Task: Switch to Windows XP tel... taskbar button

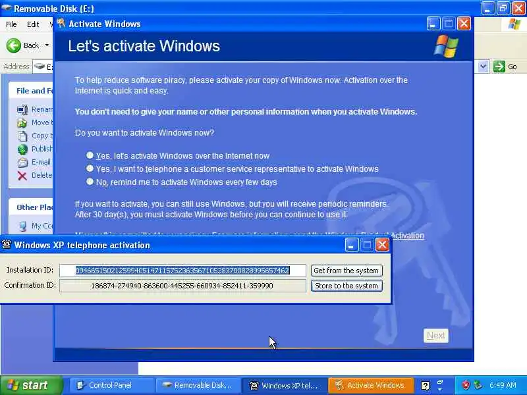Action: point(285,385)
